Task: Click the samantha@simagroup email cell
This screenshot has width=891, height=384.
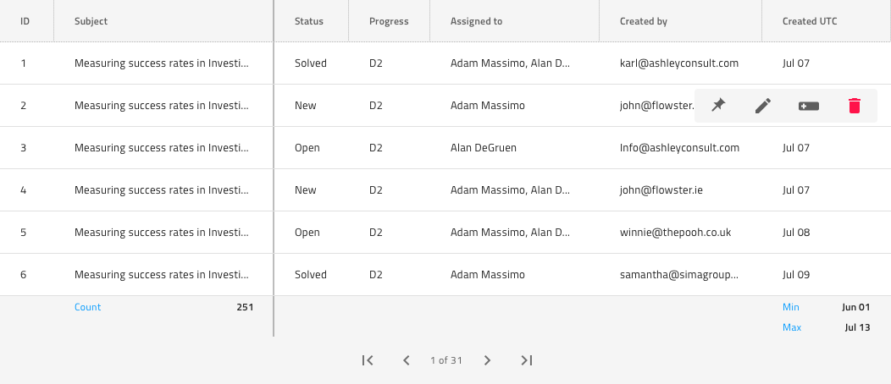Action: tap(678, 275)
